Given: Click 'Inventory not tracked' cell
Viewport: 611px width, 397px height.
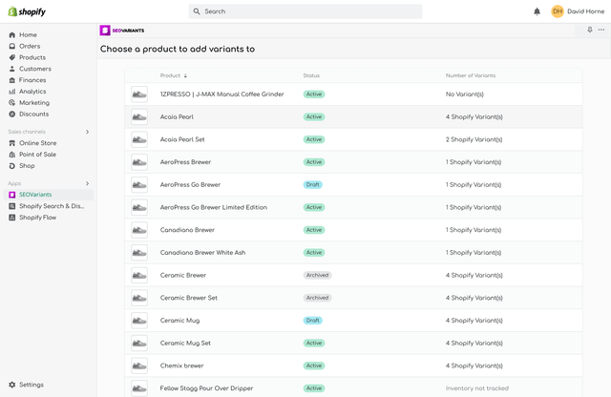Looking at the screenshot, I should pos(477,388).
